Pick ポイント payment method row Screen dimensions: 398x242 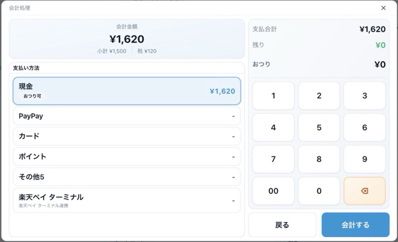point(127,157)
